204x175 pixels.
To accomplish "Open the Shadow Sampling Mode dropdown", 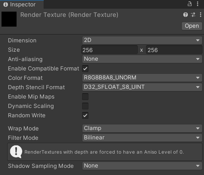I will 142,166.
